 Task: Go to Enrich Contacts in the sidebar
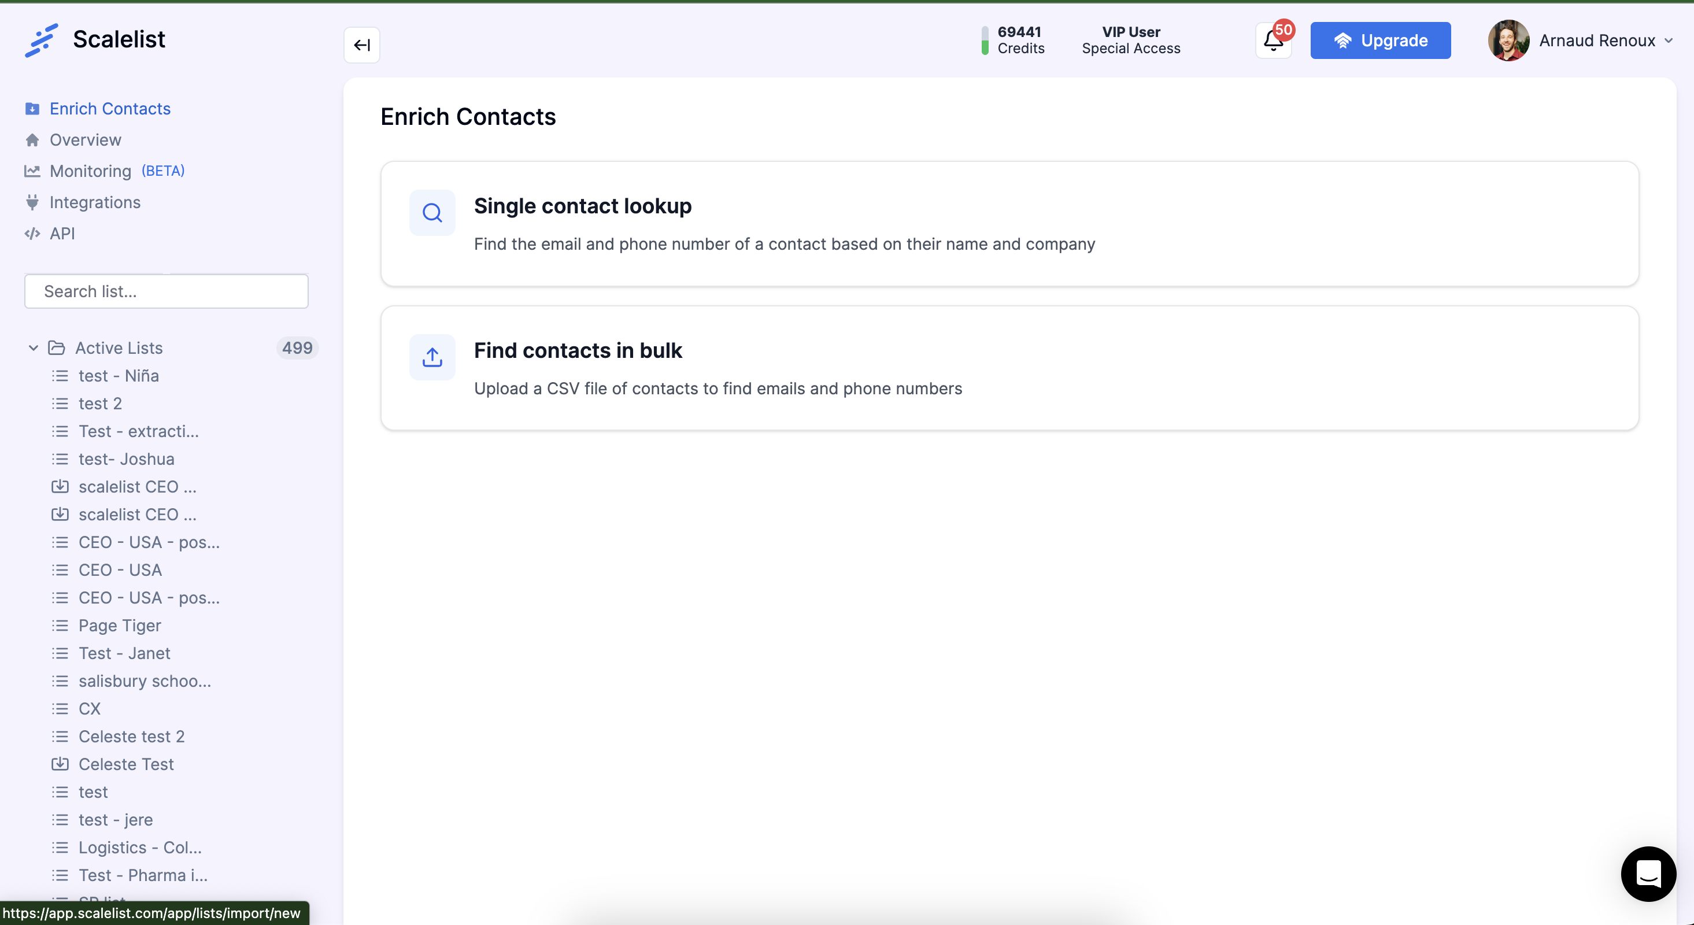tap(110, 109)
